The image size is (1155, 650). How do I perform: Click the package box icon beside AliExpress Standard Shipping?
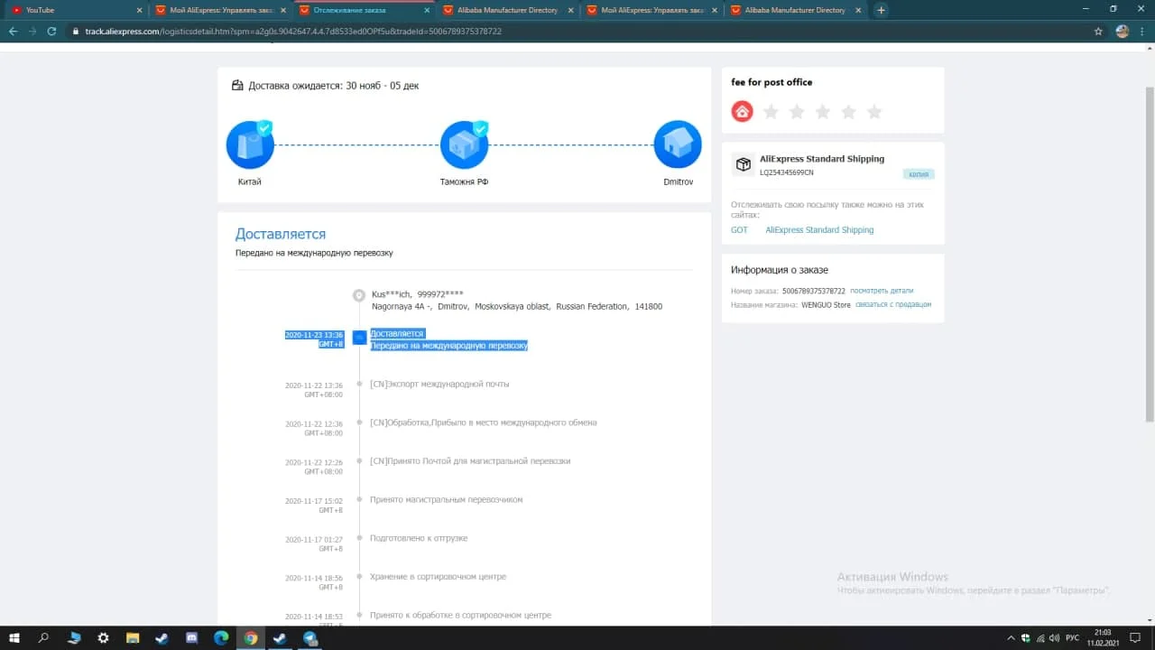pyautogui.click(x=743, y=164)
